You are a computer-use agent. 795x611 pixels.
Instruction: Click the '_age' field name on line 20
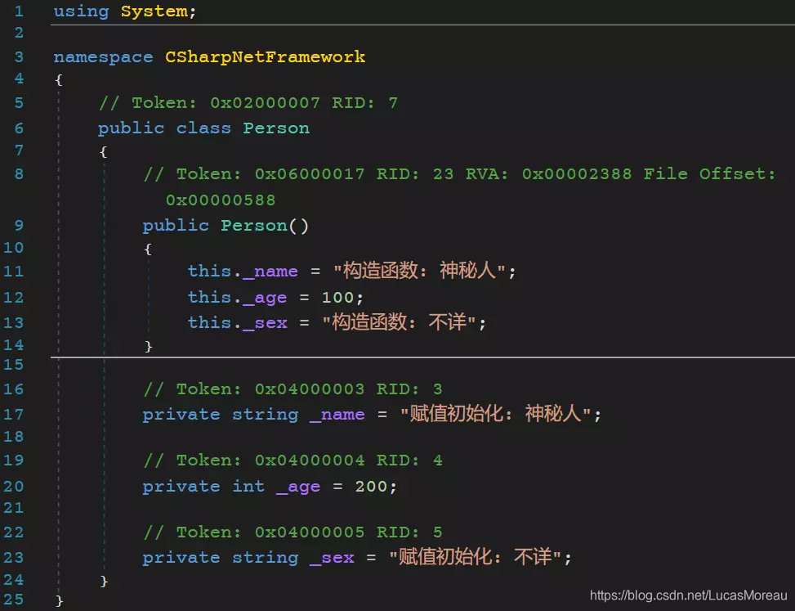coord(298,487)
